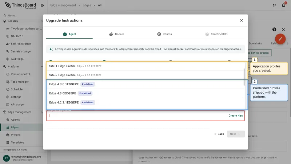Choose Edge 4.3.0EDGEPE predefined profile

click(x=145, y=93)
